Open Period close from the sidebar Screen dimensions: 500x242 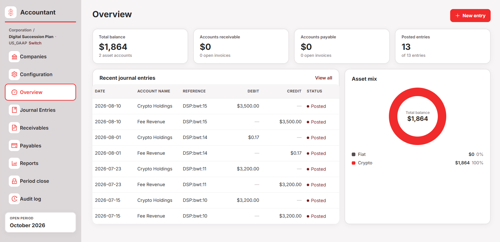40,181
